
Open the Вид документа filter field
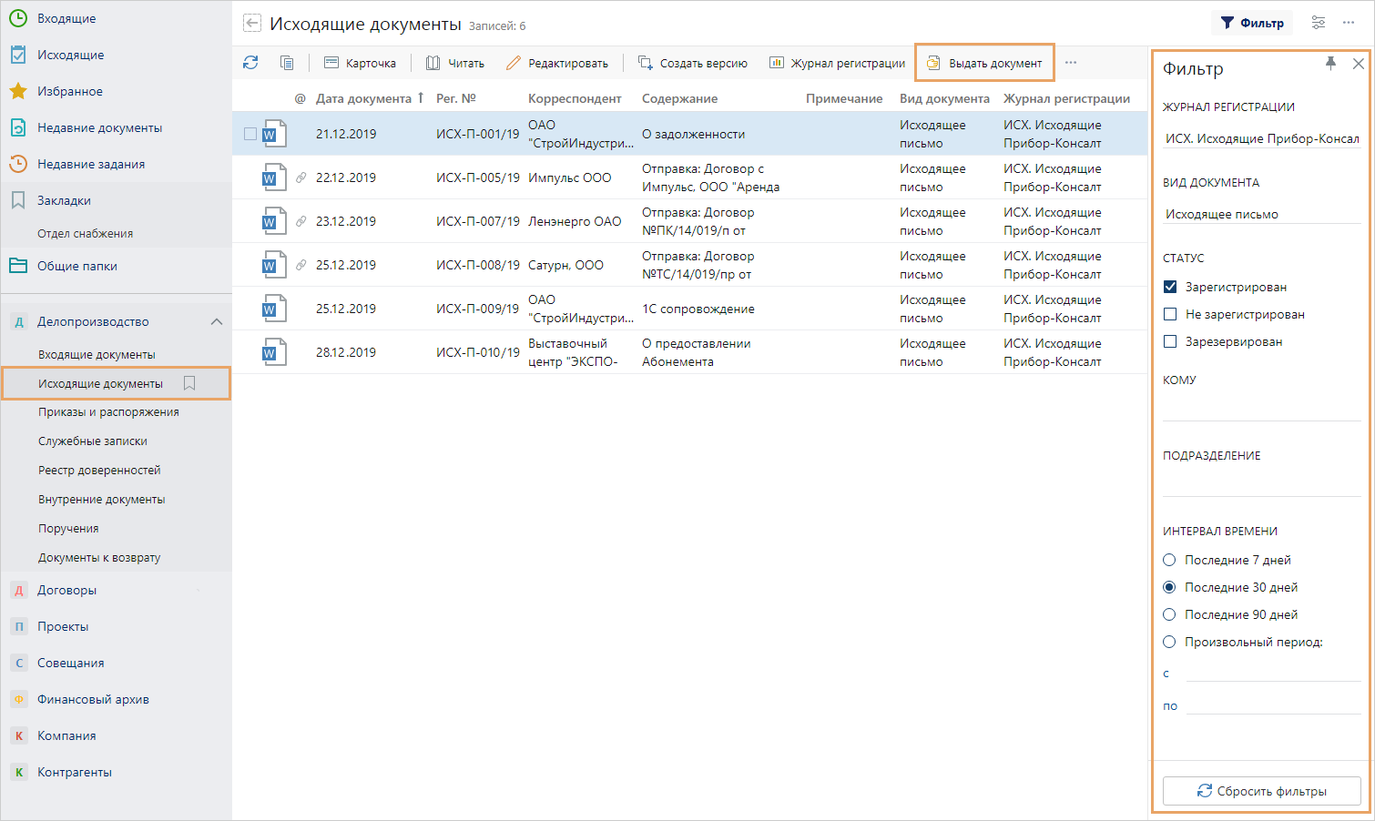click(x=1261, y=214)
